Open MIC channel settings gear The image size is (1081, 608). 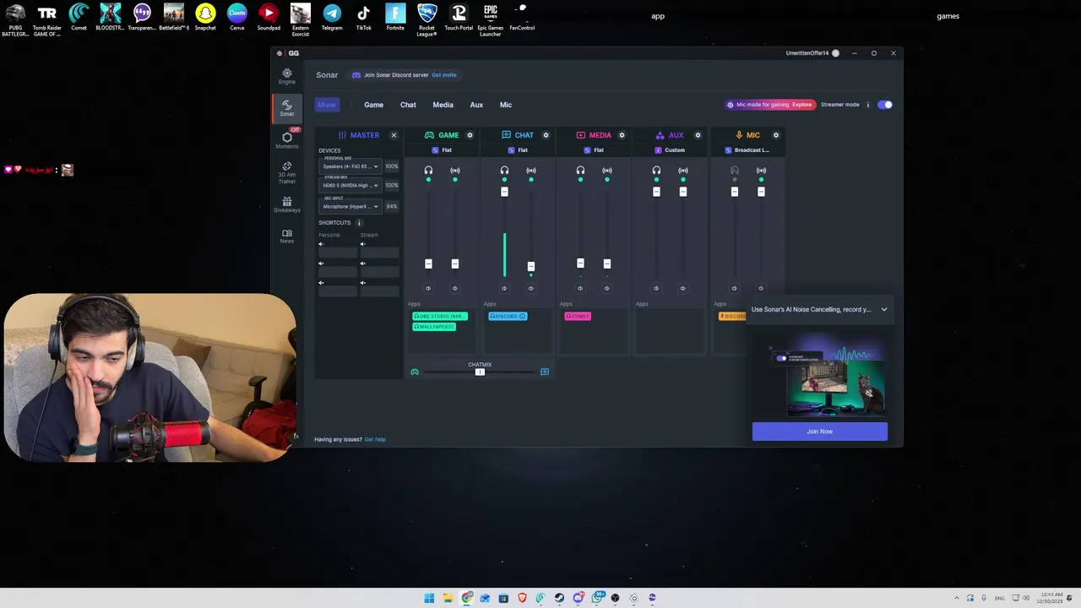pyautogui.click(x=776, y=135)
